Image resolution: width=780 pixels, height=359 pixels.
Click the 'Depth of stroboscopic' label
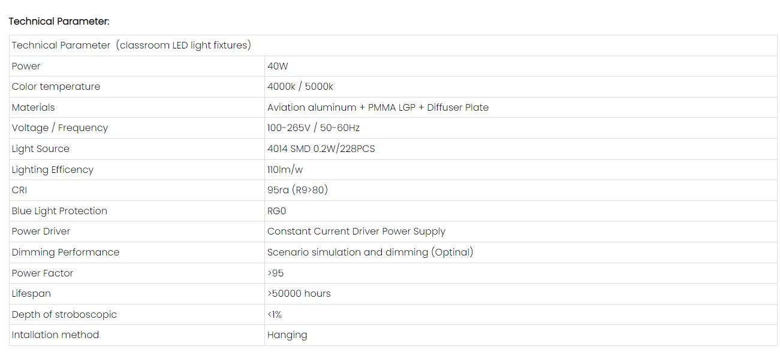[x=64, y=315]
